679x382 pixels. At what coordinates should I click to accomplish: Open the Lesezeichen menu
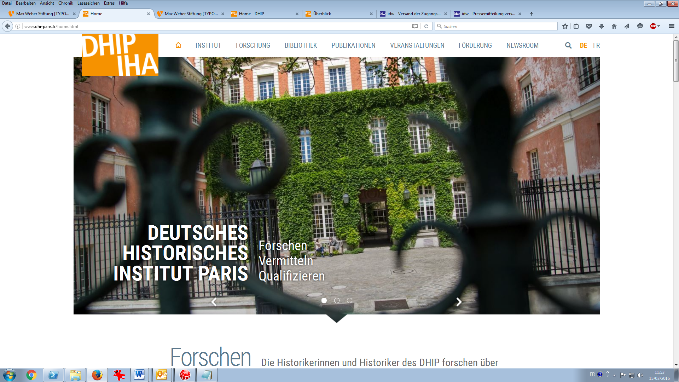(88, 3)
